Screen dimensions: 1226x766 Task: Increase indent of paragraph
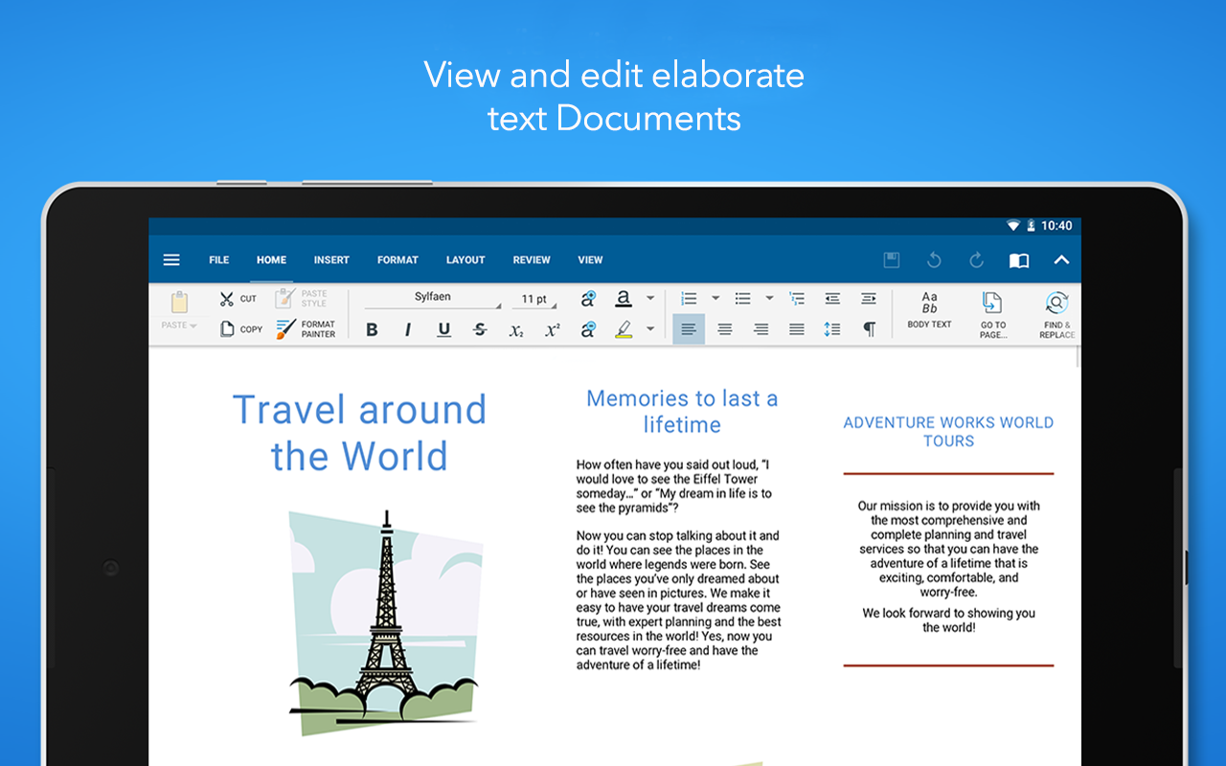pos(868,299)
